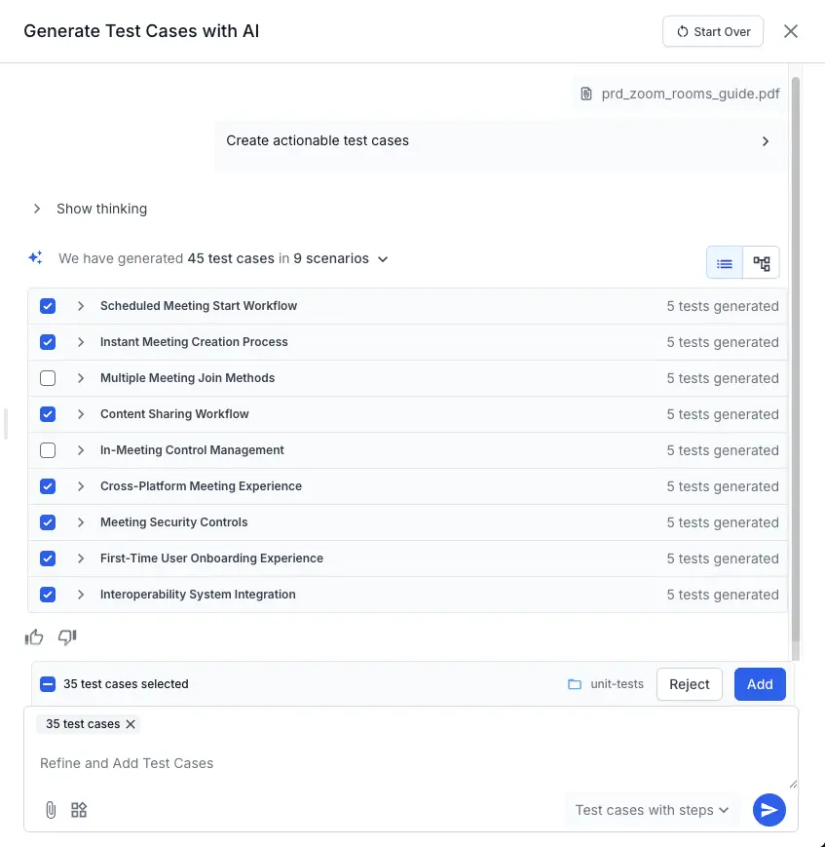This screenshot has height=847, width=825.
Task: Click the send message arrow
Action: point(769,809)
